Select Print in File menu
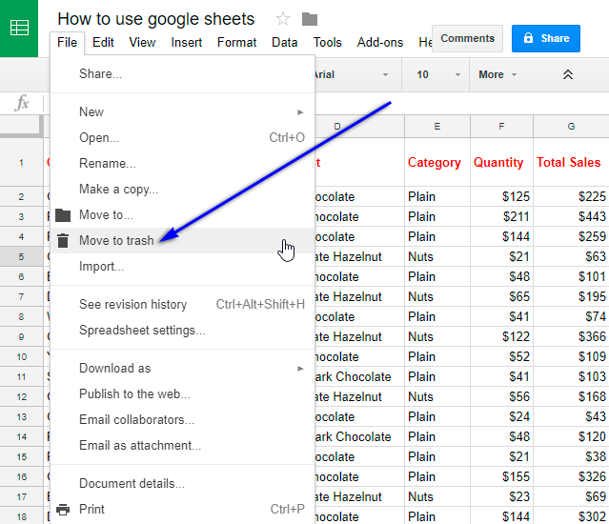The width and height of the screenshot is (609, 524). [183, 509]
